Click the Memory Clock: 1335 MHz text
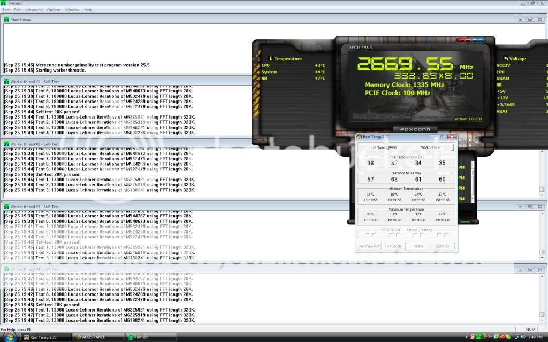Screen dimensions: 548x342 (405, 85)
